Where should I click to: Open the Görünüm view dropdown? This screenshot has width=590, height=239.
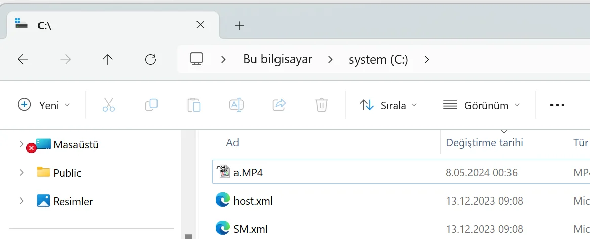click(x=482, y=105)
